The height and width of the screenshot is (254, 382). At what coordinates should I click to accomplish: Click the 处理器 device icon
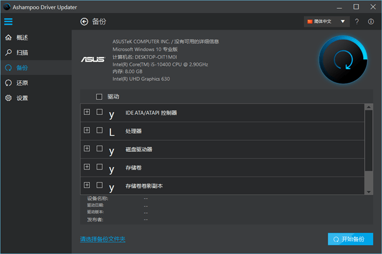112,131
